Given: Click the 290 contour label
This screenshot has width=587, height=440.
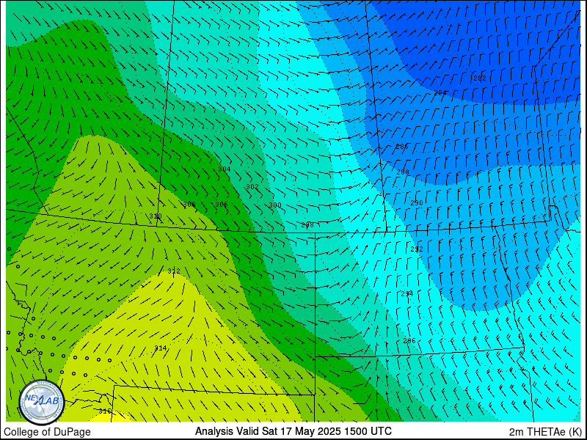Looking at the screenshot, I should (417, 203).
